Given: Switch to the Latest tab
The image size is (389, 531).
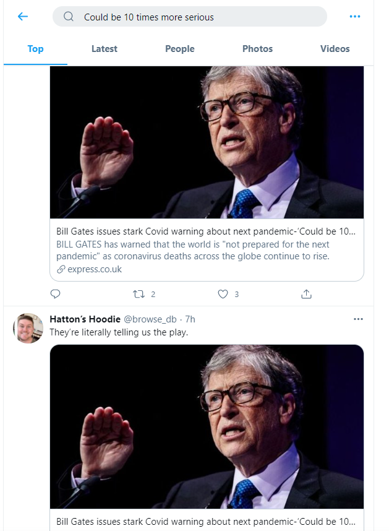Looking at the screenshot, I should click(x=104, y=49).
